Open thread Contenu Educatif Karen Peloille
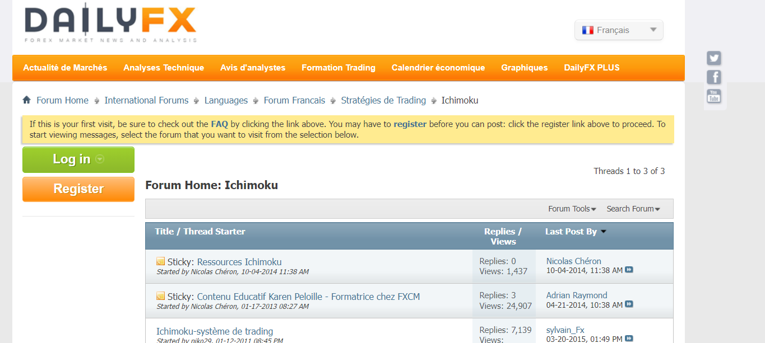The height and width of the screenshot is (343, 765). [308, 297]
